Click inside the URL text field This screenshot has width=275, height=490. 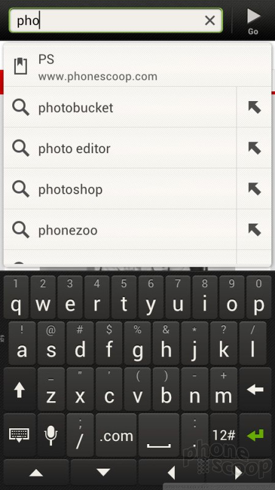point(106,21)
